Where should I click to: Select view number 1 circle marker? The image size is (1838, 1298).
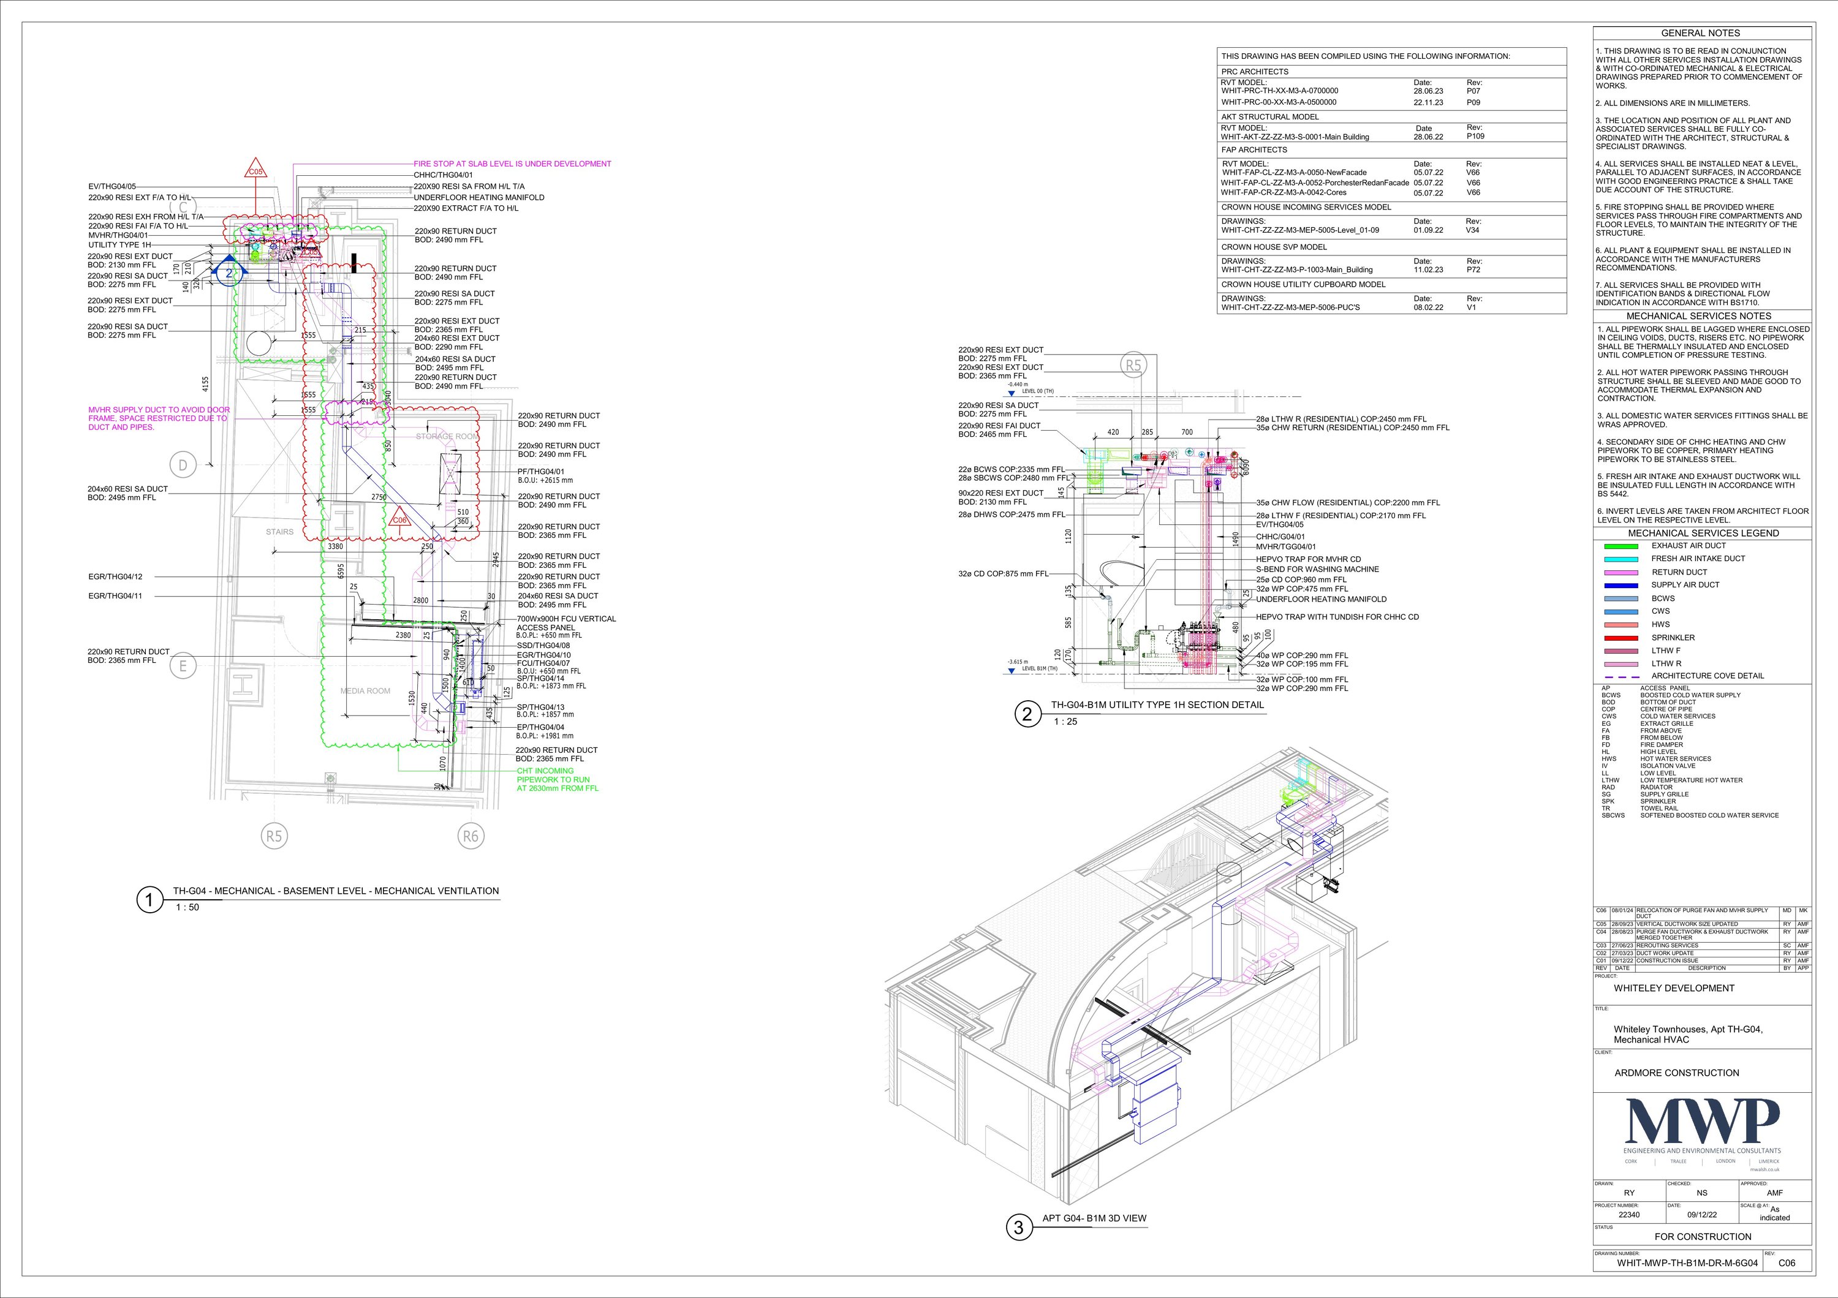tap(149, 900)
